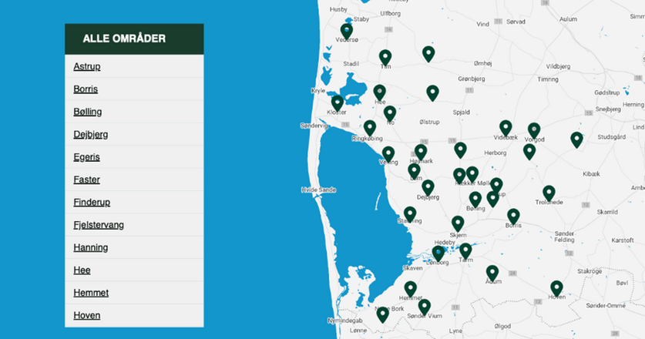Viewport: 645px width, 339px height.
Task: Click the map pin at Vedersø
Action: click(347, 32)
